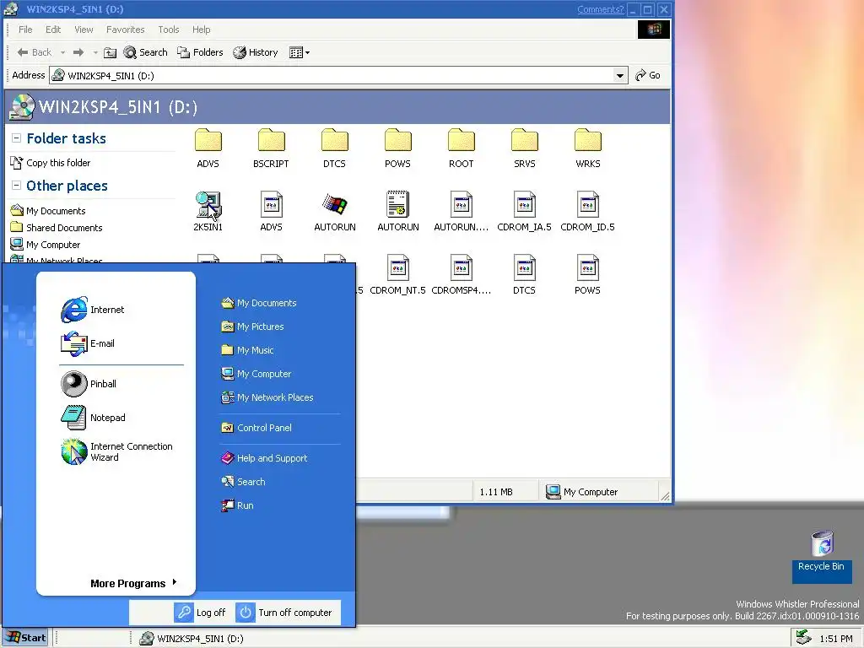Launch Pinball from Start menu
Viewport: 864px width, 648px height.
pos(89,384)
